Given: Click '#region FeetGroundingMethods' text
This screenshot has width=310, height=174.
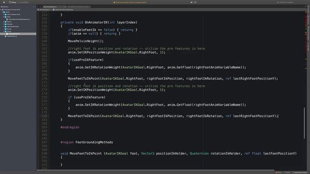Looking at the screenshot, I should [87, 142].
